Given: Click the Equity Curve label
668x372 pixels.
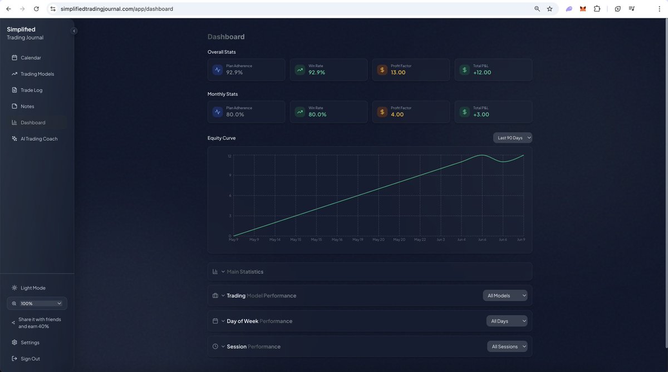Looking at the screenshot, I should 222,138.
